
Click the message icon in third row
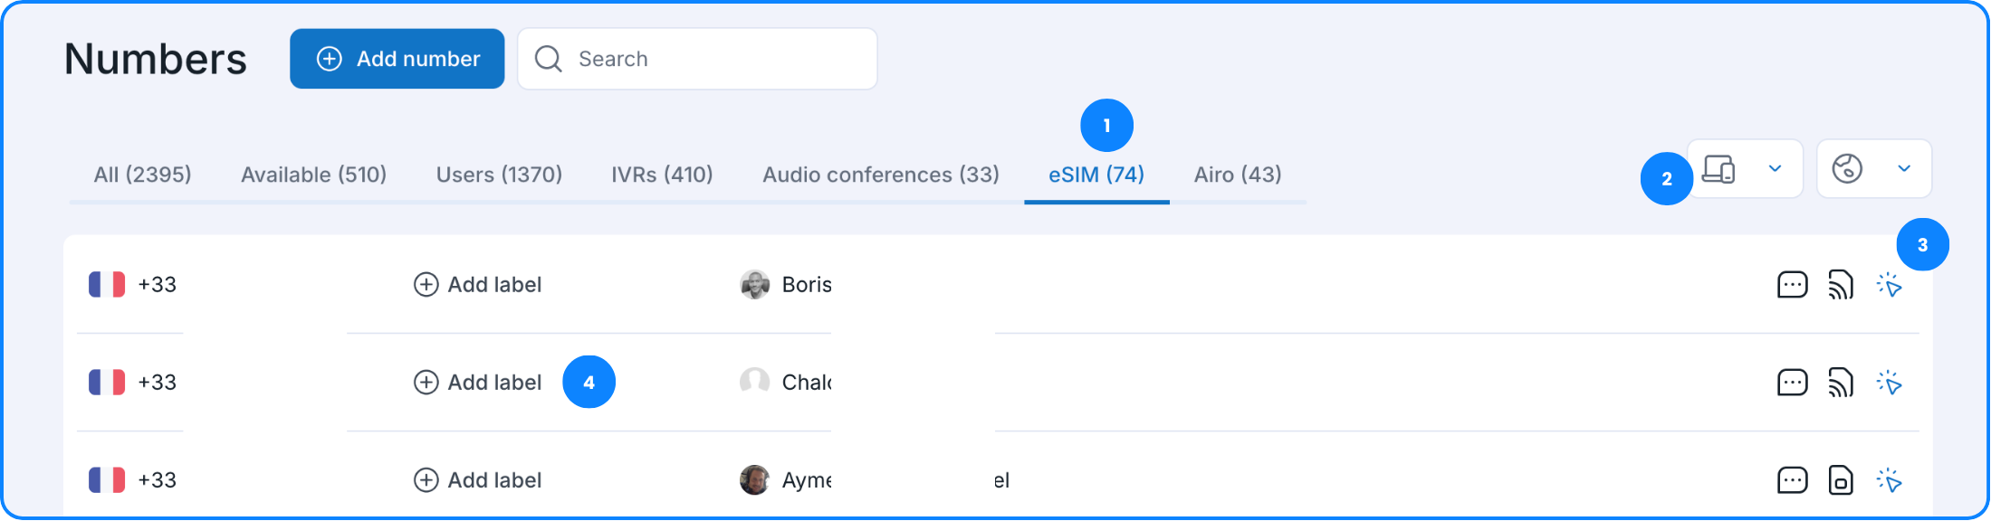(1792, 480)
